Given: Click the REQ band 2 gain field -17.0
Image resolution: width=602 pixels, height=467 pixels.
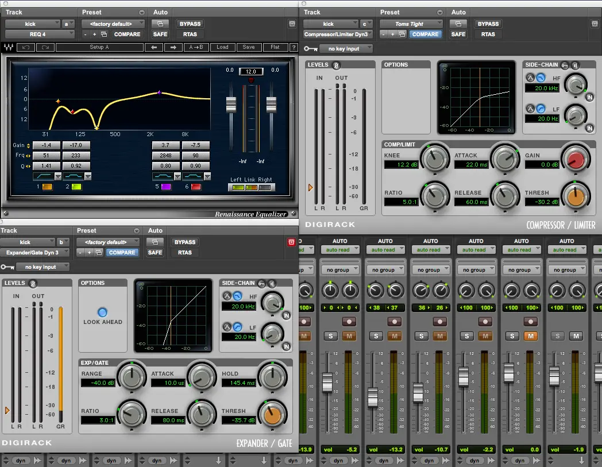Looking at the screenshot, I should click(76, 145).
